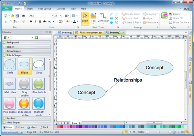This screenshot has width=194, height=136.
Task: Toggle Italic text formatting
Action: pos(35,22)
